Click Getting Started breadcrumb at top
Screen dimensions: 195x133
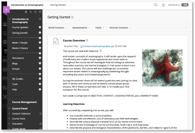point(58,5)
